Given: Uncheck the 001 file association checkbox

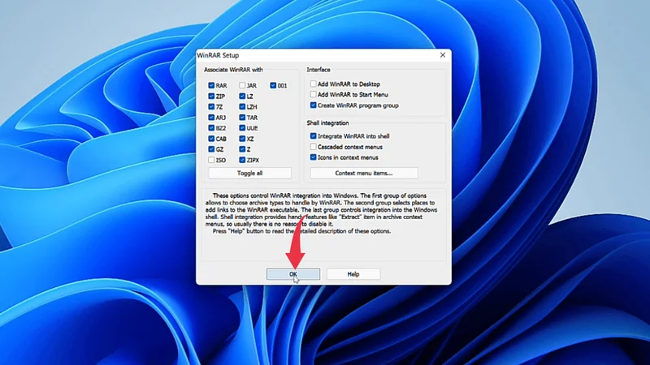Looking at the screenshot, I should point(273,85).
